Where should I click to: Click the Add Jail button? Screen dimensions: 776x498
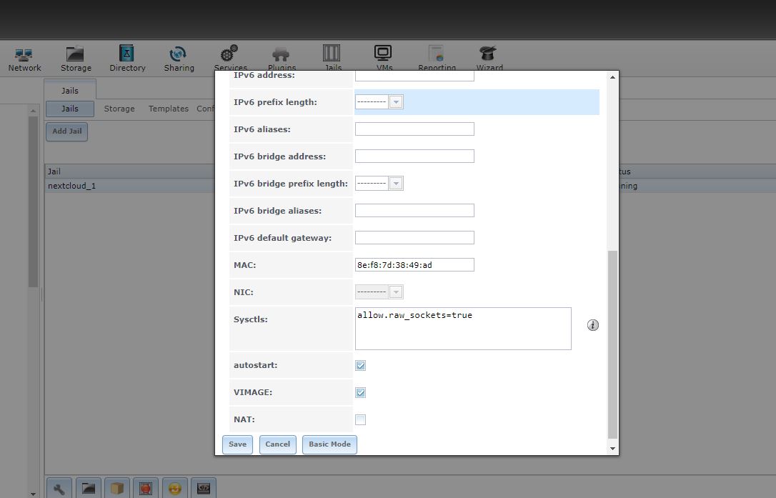(x=67, y=131)
